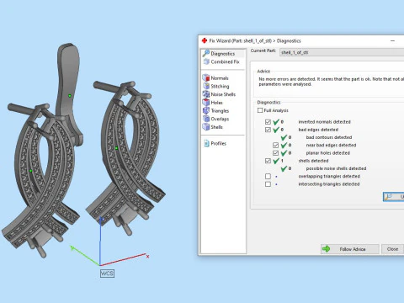
Task: Click the green arrow on Follow Advice
Action: click(326, 249)
